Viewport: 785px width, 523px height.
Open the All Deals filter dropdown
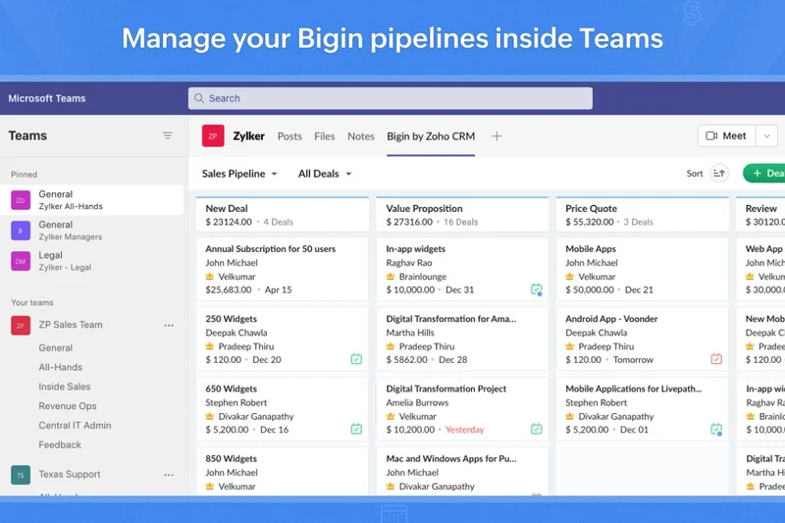[x=325, y=174]
